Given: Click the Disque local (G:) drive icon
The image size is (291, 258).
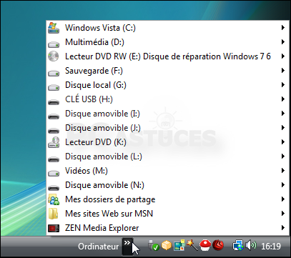Looking at the screenshot, I should click(x=54, y=87).
